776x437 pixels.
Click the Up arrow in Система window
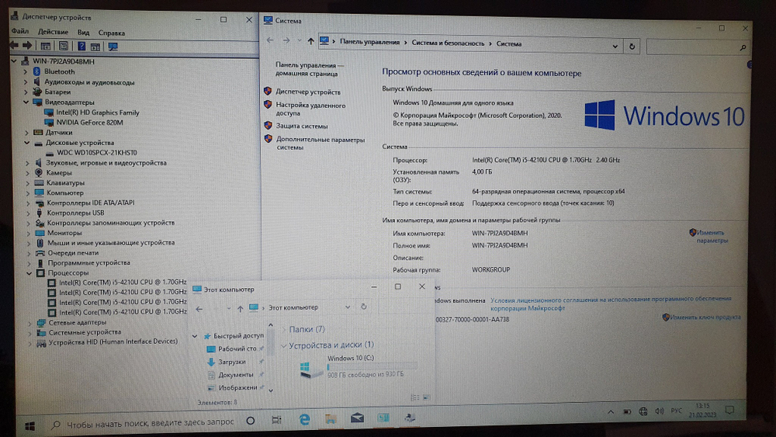pos(310,41)
